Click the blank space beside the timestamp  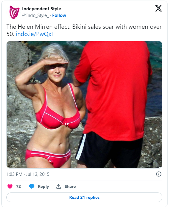click(103, 174)
